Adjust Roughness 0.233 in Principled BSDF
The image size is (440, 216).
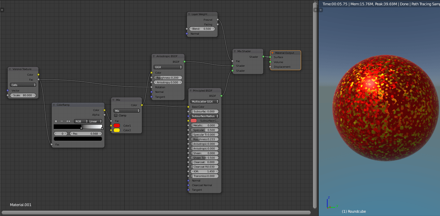coord(205,139)
